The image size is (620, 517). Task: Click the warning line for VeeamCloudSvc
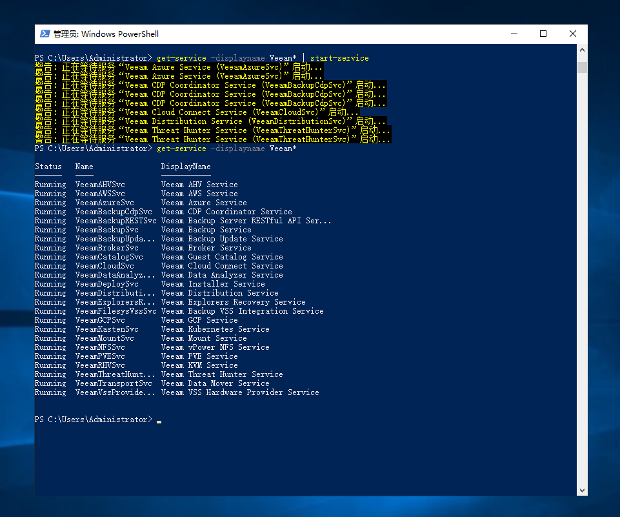click(x=197, y=112)
